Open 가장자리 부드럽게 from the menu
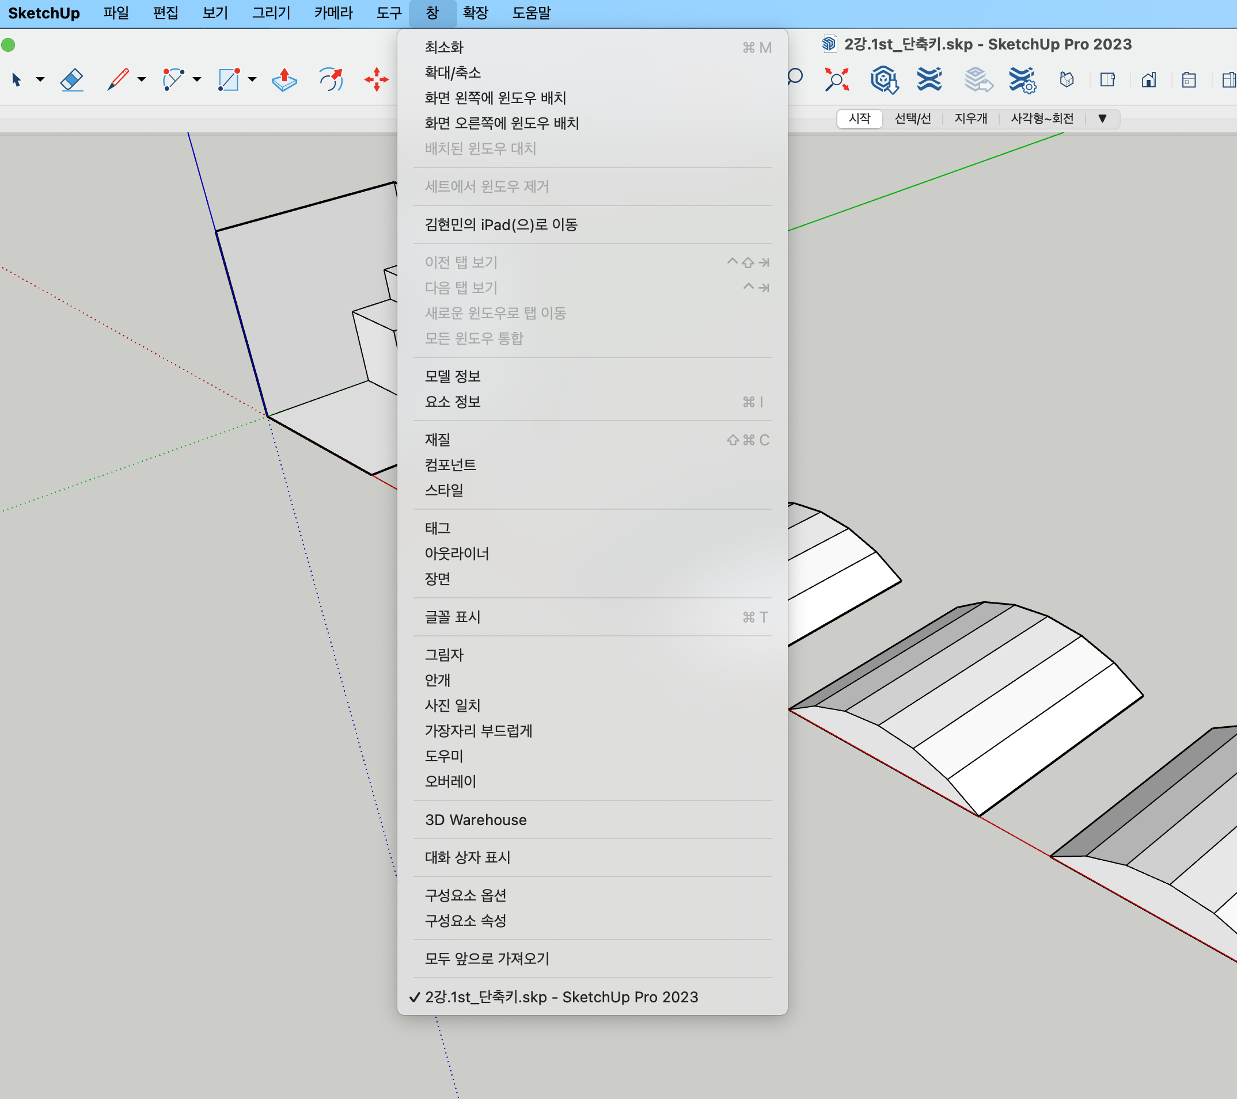Image resolution: width=1237 pixels, height=1099 pixels. pyautogui.click(x=592, y=731)
